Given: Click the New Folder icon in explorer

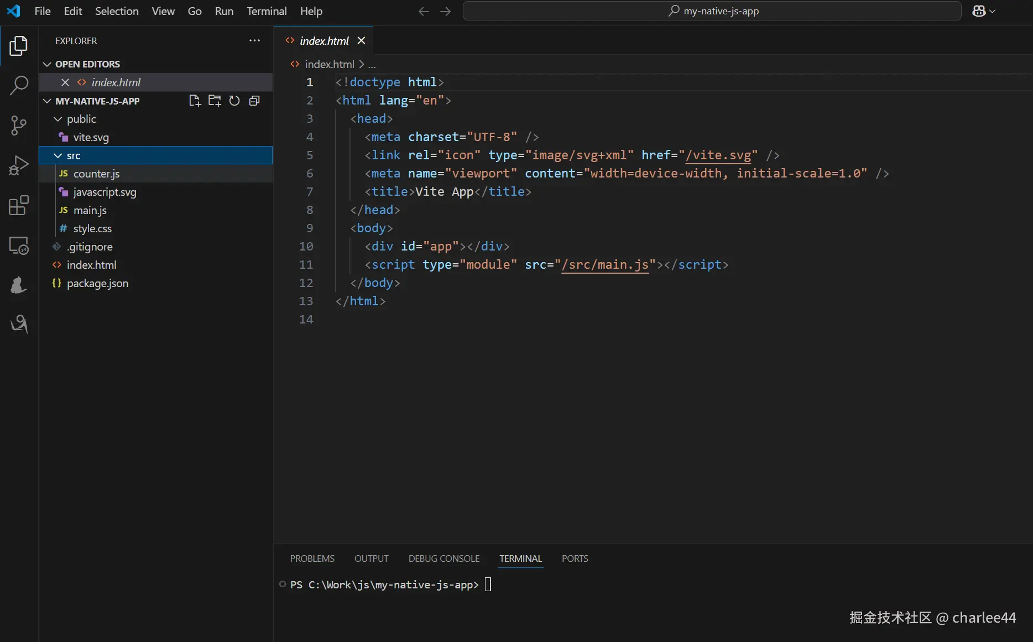Looking at the screenshot, I should pyautogui.click(x=215, y=101).
